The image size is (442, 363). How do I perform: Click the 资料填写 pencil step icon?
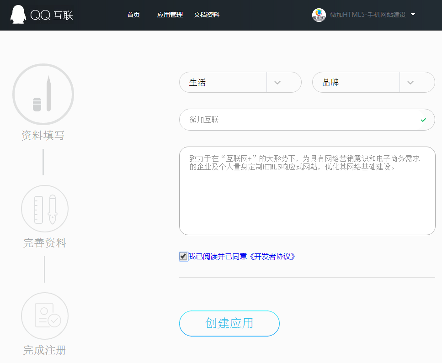[x=43, y=95]
